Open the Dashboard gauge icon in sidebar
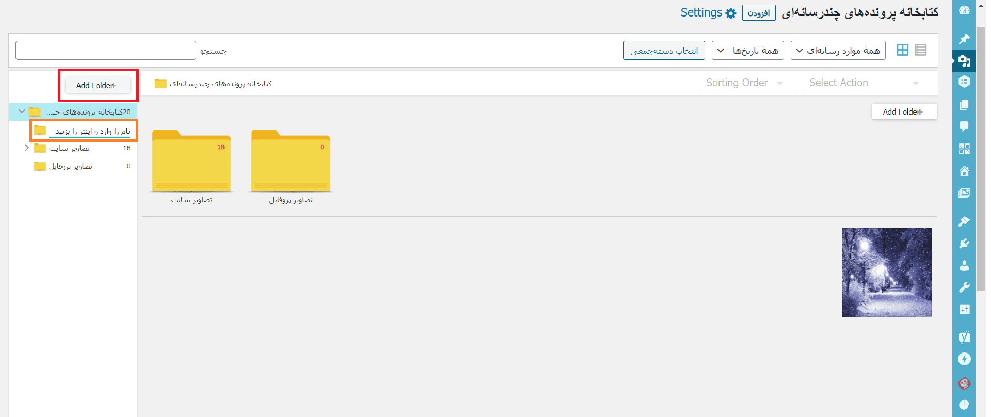The width and height of the screenshot is (991, 417). pyautogui.click(x=964, y=10)
